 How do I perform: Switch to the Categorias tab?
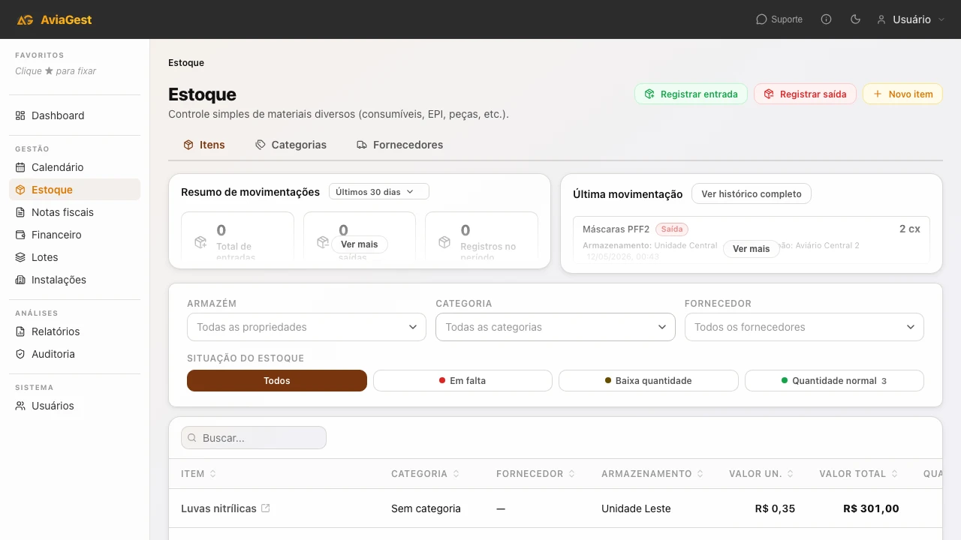(291, 145)
